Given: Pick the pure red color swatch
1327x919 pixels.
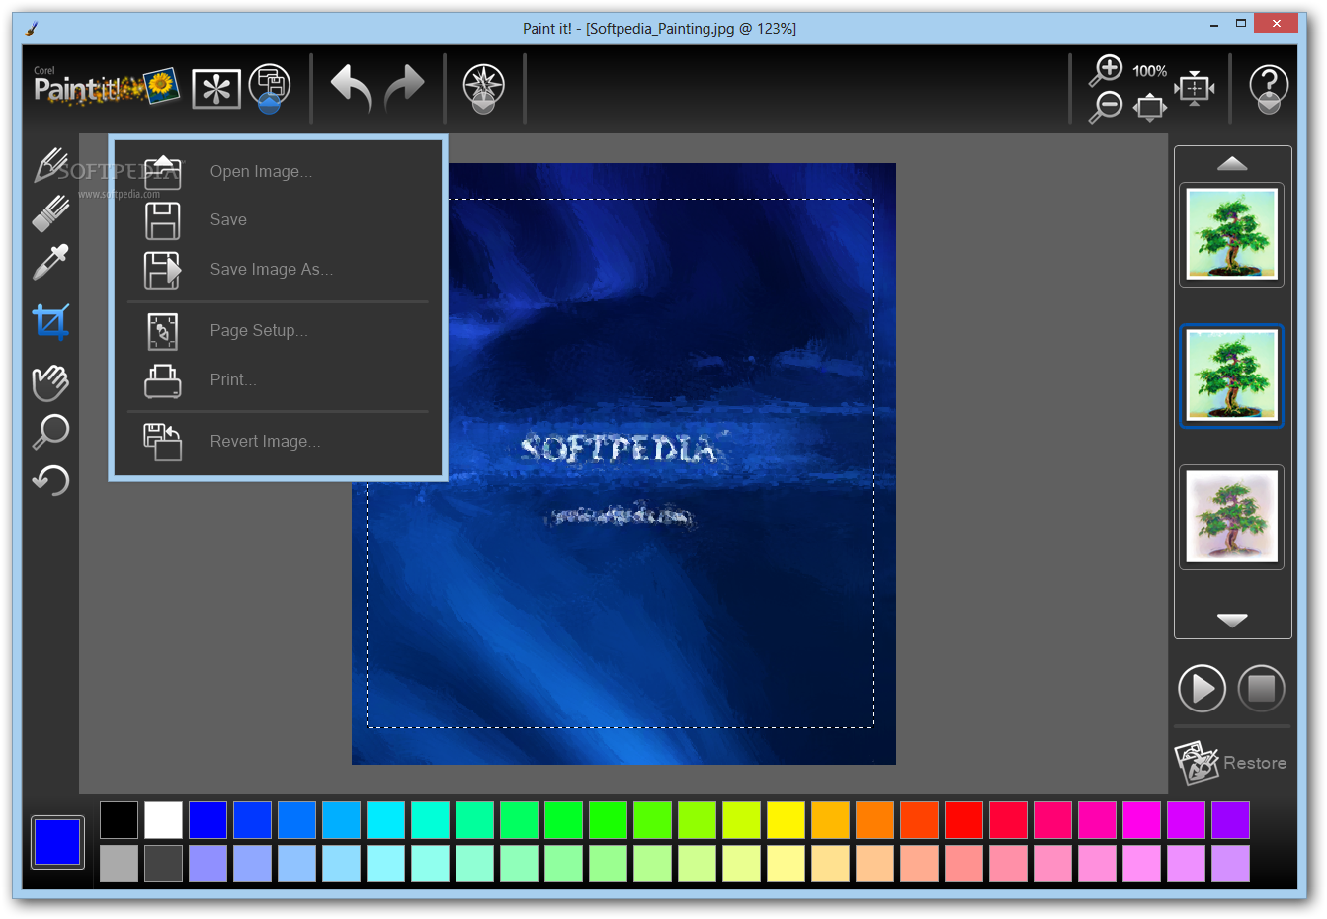Looking at the screenshot, I should coord(963,820).
